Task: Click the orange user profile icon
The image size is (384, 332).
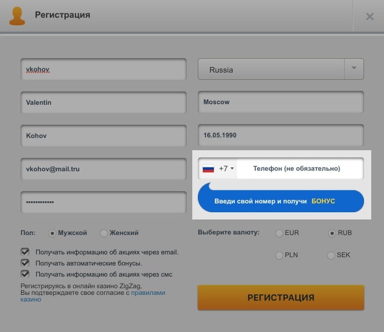Action: [18, 16]
